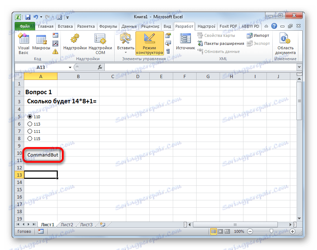
Task: Open the Name Box dropdown arrow
Action: (x=70, y=68)
